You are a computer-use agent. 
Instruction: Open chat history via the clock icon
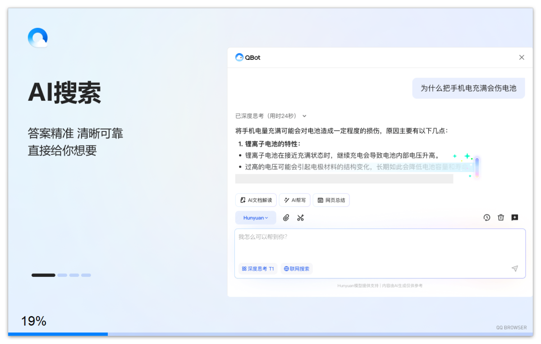[x=487, y=217]
